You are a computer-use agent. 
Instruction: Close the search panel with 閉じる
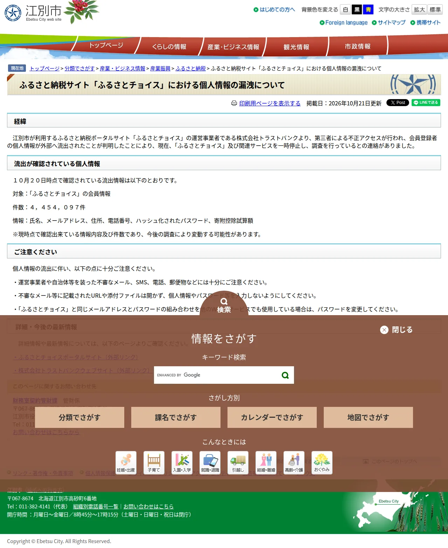[397, 330]
